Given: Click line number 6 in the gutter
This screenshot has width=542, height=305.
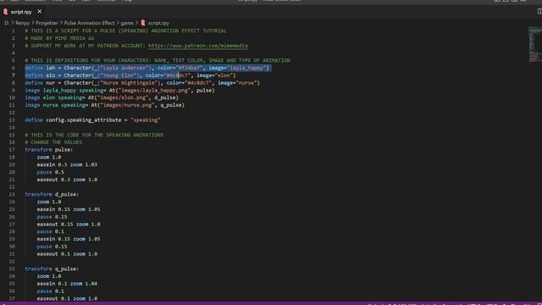Looking at the screenshot, I should click(x=14, y=68).
